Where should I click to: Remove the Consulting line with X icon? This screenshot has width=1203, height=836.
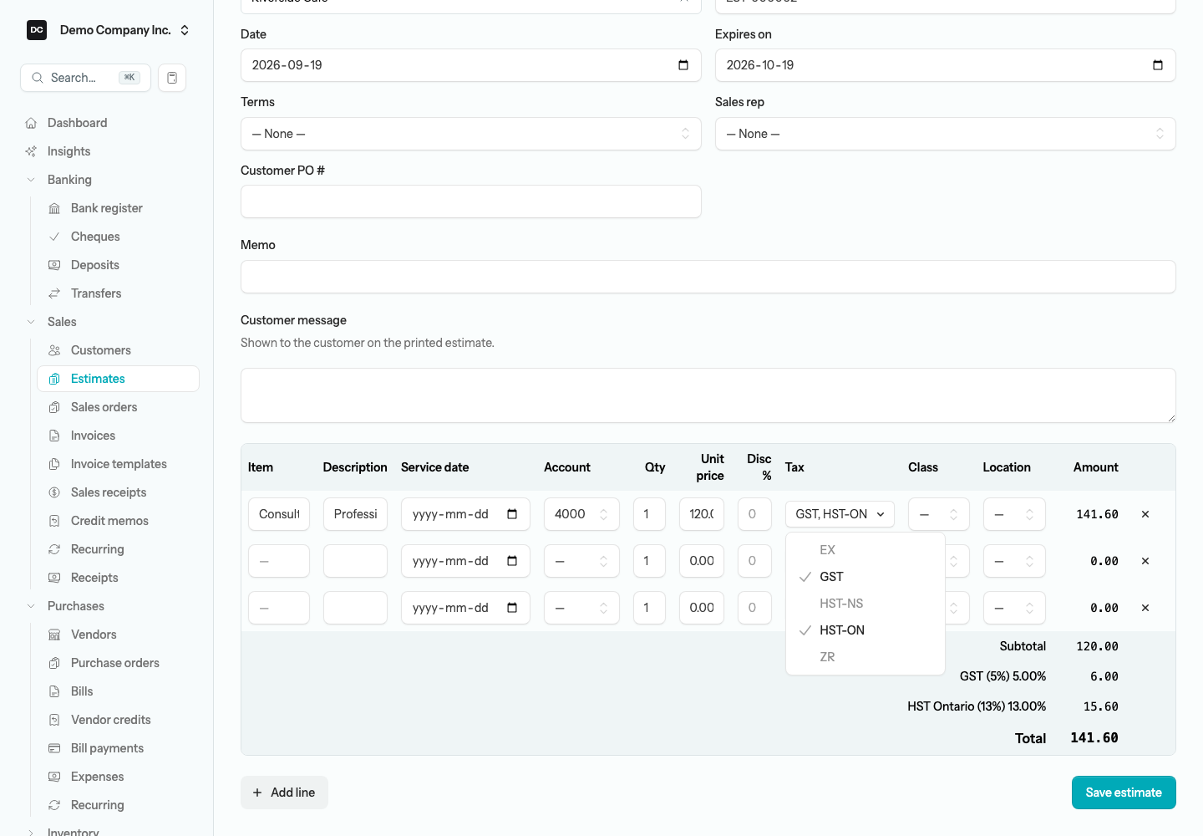(x=1145, y=514)
